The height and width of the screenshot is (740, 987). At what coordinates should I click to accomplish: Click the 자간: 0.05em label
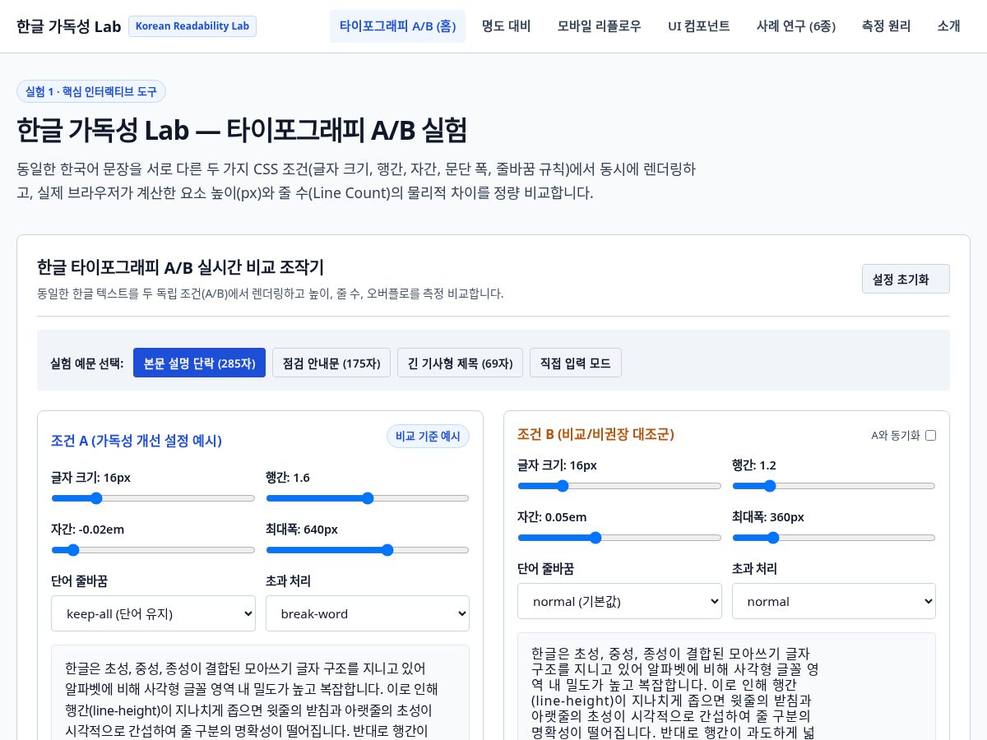pyautogui.click(x=552, y=517)
